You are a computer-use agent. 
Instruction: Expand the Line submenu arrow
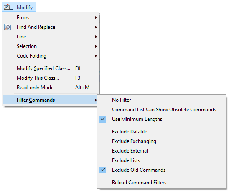(96, 37)
